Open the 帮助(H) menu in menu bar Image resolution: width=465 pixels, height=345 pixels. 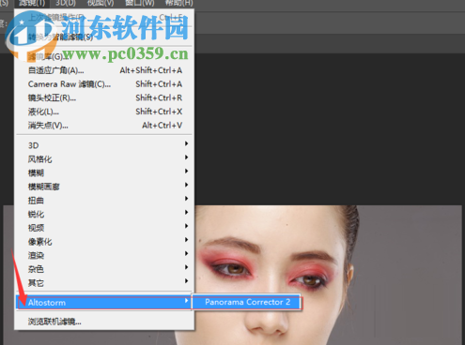[x=178, y=3]
